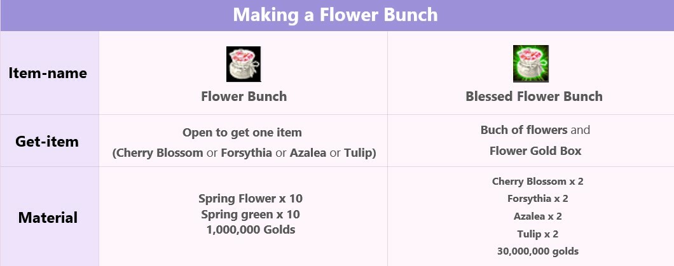Click the 30,000,000 golds cost
Image resolution: width=674 pixels, height=266 pixels.
coord(538,251)
